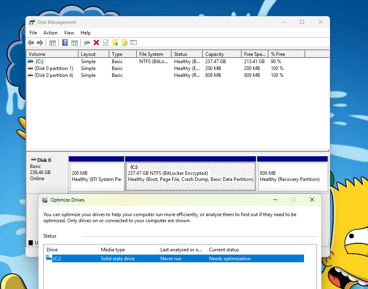The height and width of the screenshot is (289, 368).
Task: Select the 809 MB Recovery Partition block
Action: coord(292,174)
